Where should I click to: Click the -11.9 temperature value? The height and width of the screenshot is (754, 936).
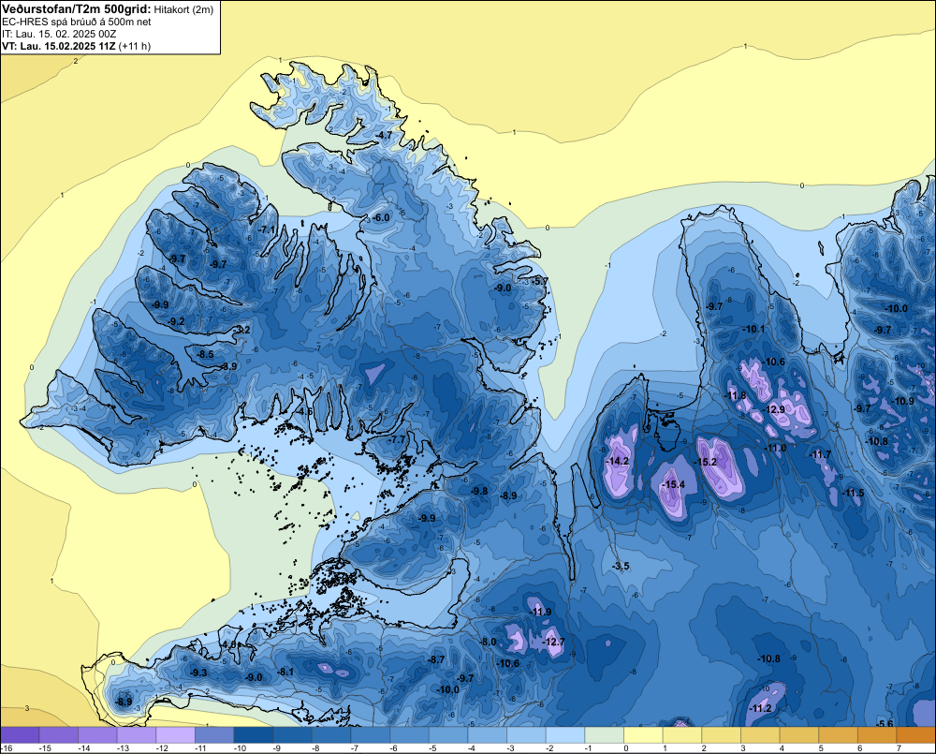[540, 612]
